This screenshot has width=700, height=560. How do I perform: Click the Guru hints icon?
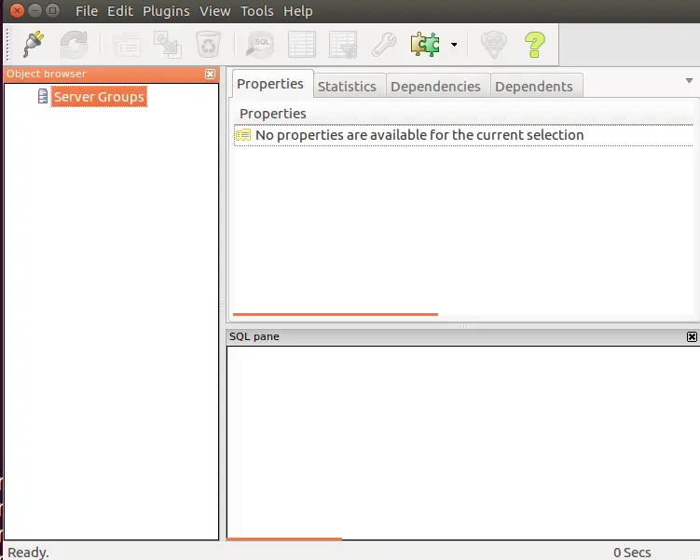point(494,44)
